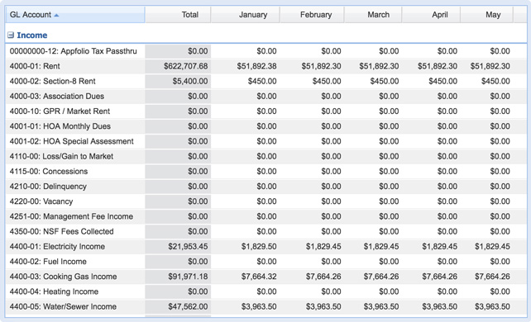Select 4400-03: Cooking Gas Income row
The width and height of the screenshot is (531, 322).
265,277
